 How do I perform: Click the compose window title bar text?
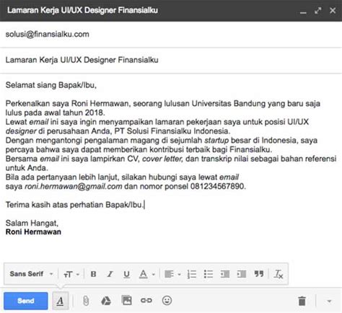click(82, 10)
